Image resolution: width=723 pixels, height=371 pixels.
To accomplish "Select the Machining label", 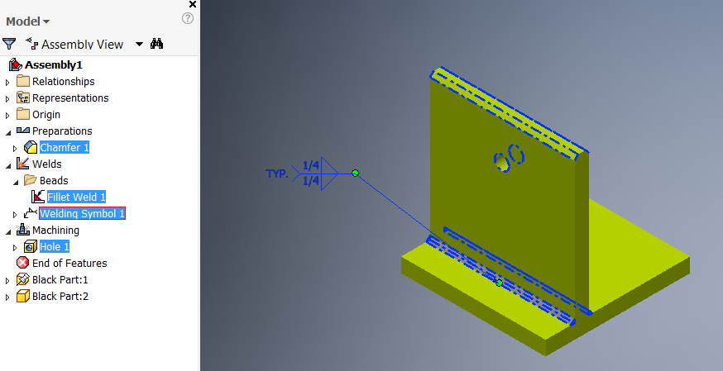I will [55, 231].
